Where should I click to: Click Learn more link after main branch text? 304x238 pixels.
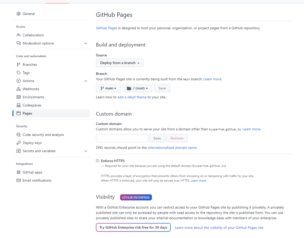tap(212, 79)
